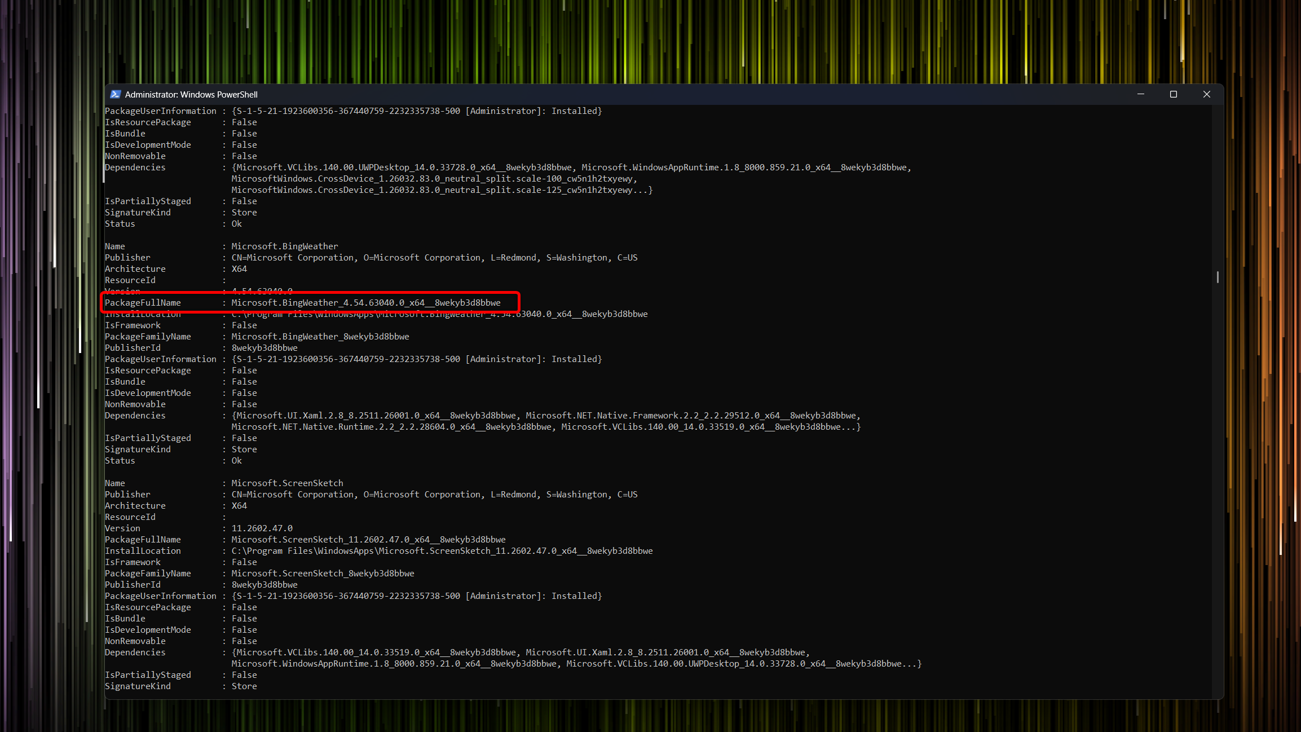Click the ScreenSketch PackageUserInformation value
The image size is (1301, 732).
pos(417,596)
